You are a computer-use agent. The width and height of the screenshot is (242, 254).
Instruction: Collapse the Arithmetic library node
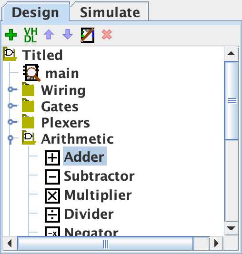(x=10, y=139)
